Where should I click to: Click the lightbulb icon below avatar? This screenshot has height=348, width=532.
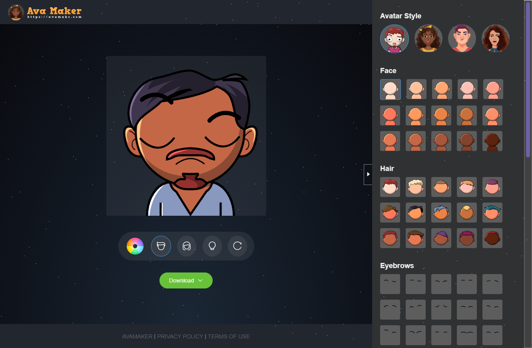212,246
